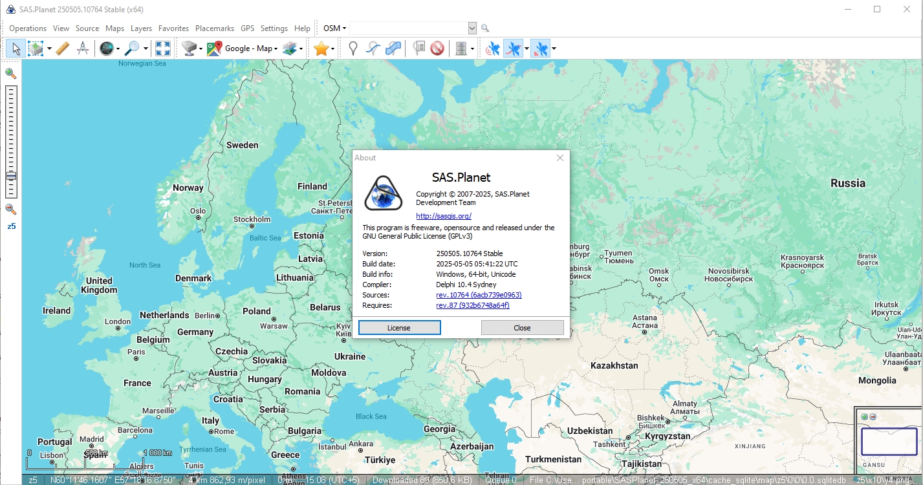923x485 pixels.
Task: Add a new placemark pin
Action: [x=353, y=48]
